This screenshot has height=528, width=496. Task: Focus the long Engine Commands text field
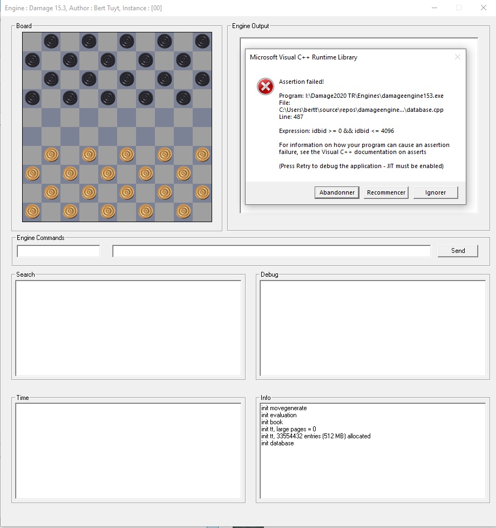click(271, 251)
